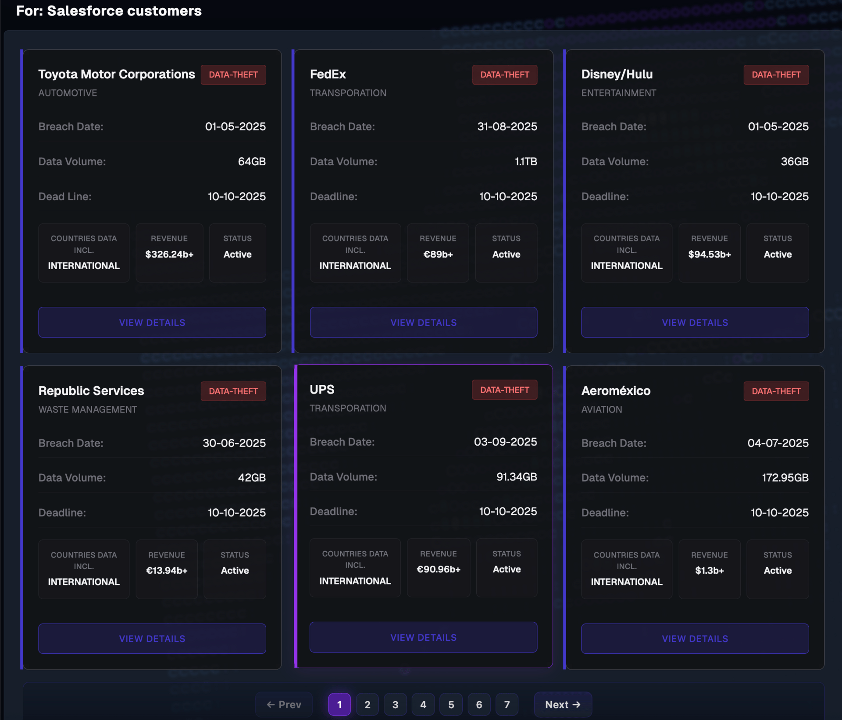The height and width of the screenshot is (720, 842).
Task: Click the UPS company title
Action: [322, 390]
